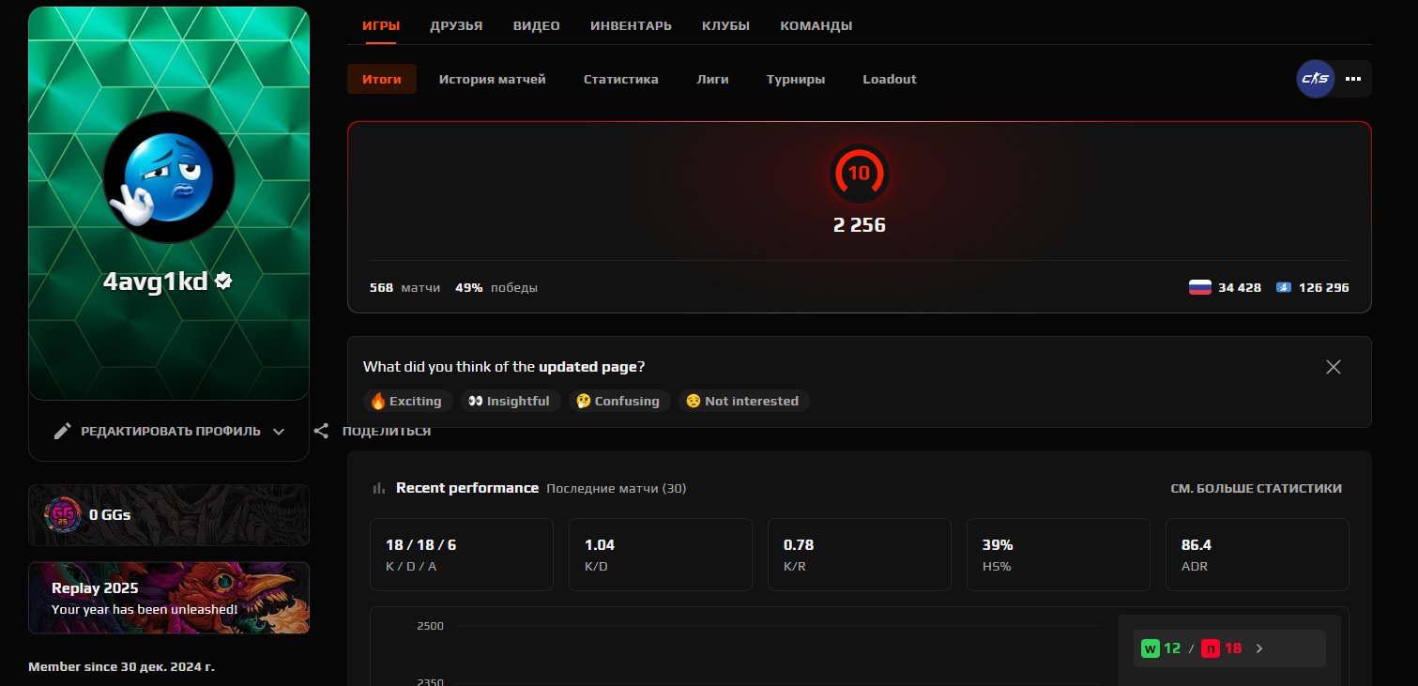Toggle the Exciting feedback chip

407,401
